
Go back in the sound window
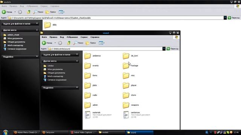(x=47, y=43)
